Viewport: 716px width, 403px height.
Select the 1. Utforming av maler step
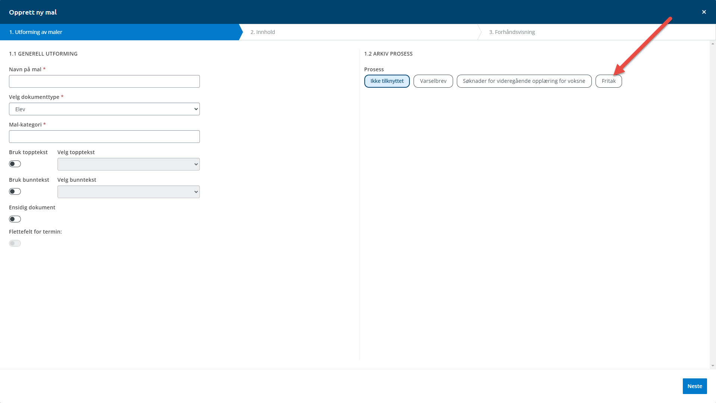[x=36, y=32]
